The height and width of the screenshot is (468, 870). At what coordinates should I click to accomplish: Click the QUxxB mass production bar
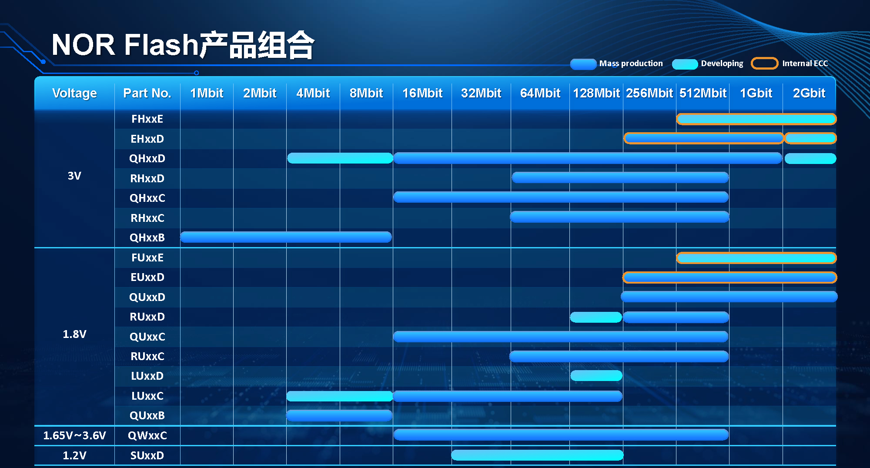[x=339, y=415]
